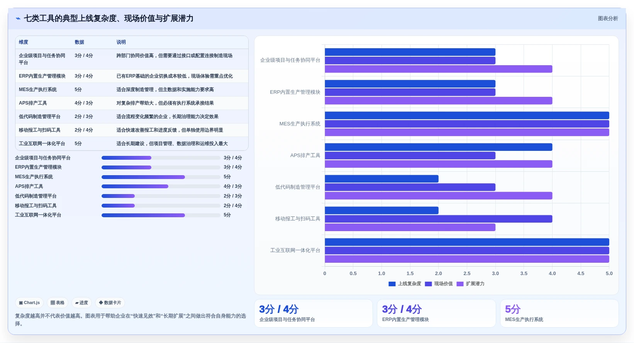Screen dimensions: 634x343
Task: Open the ERP内置生产管理模块 data card
Action: pyautogui.click(x=436, y=313)
